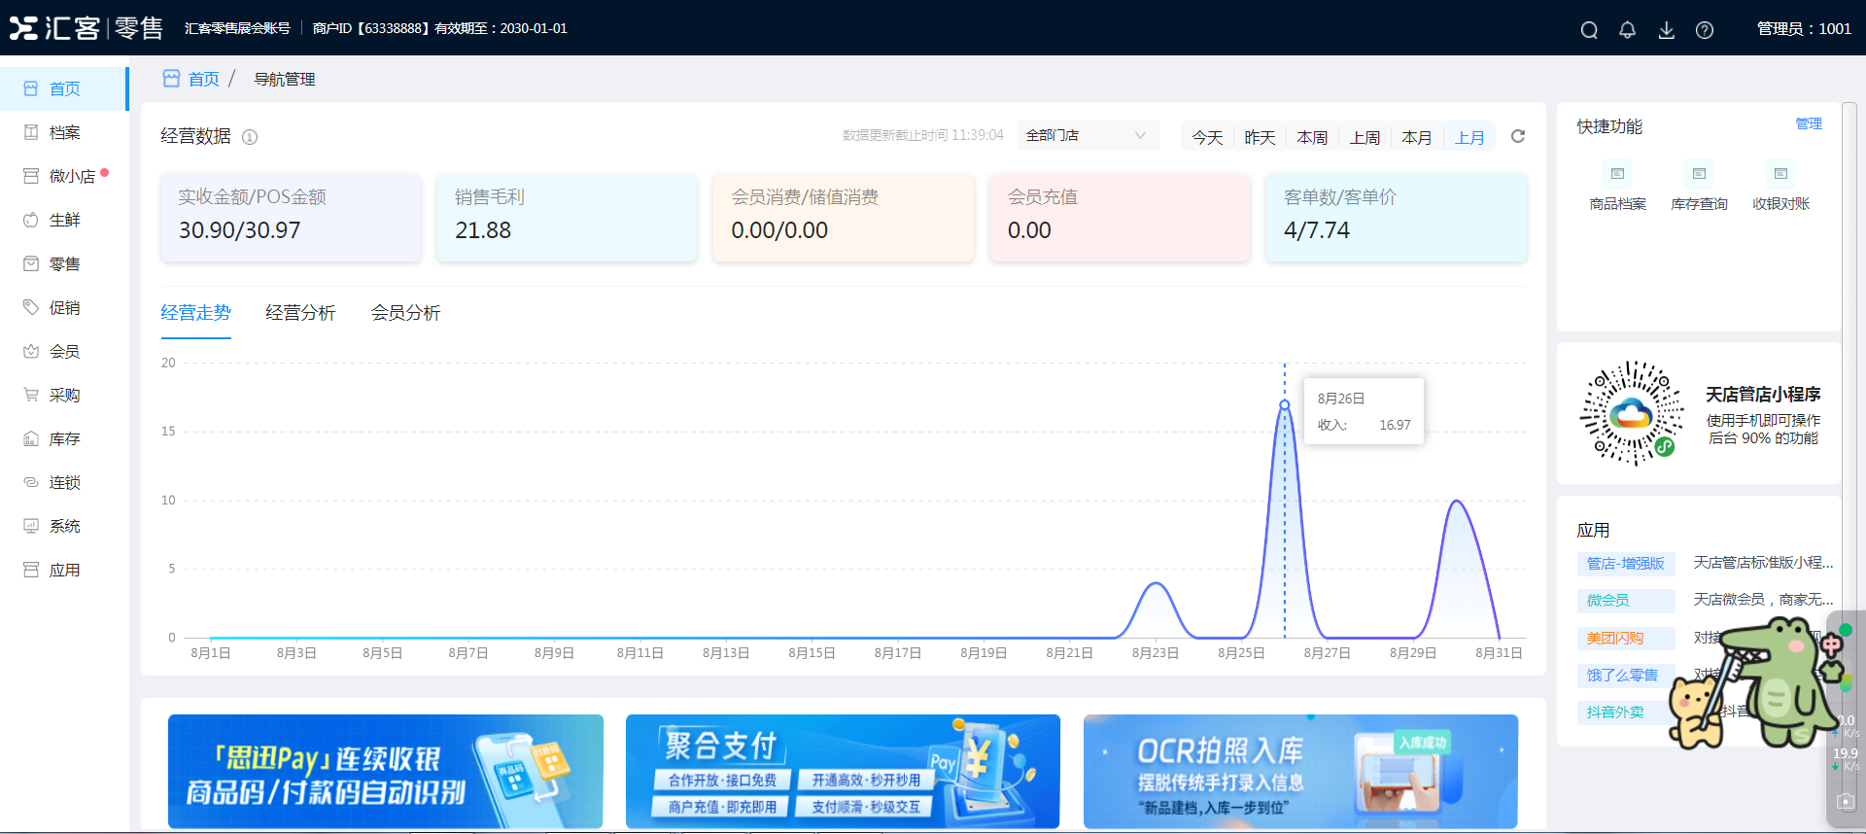The height and width of the screenshot is (834, 1866).
Task: Click the 微小店 sidebar icon
Action: [30, 176]
